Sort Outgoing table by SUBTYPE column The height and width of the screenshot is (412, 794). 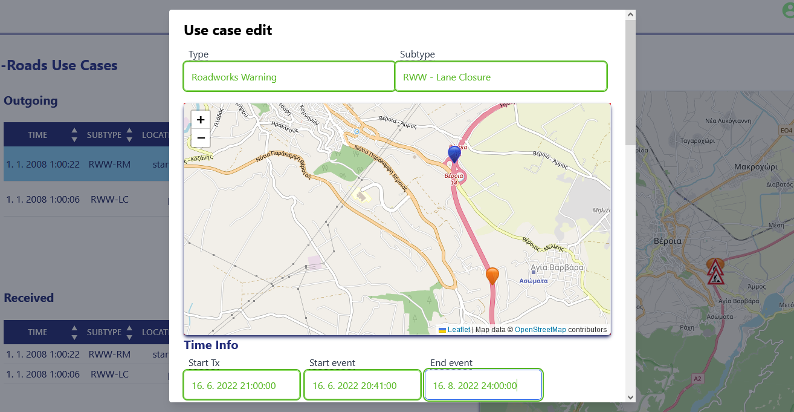tap(129, 135)
